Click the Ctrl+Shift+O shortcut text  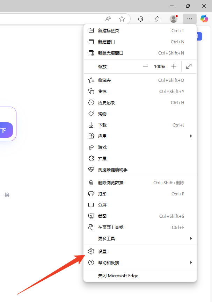point(171,80)
